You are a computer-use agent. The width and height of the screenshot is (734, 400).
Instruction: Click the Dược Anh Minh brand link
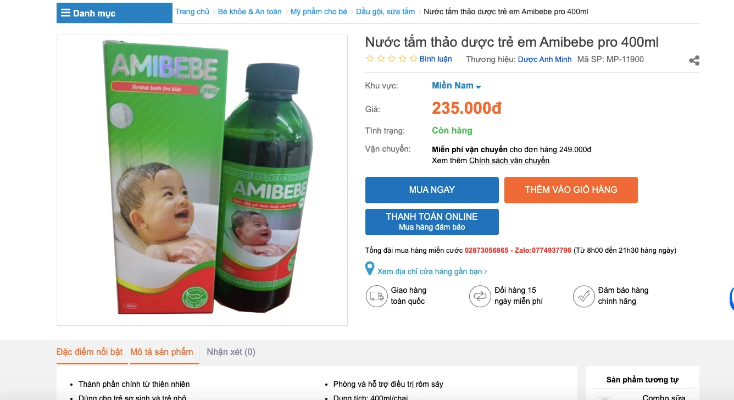click(544, 59)
